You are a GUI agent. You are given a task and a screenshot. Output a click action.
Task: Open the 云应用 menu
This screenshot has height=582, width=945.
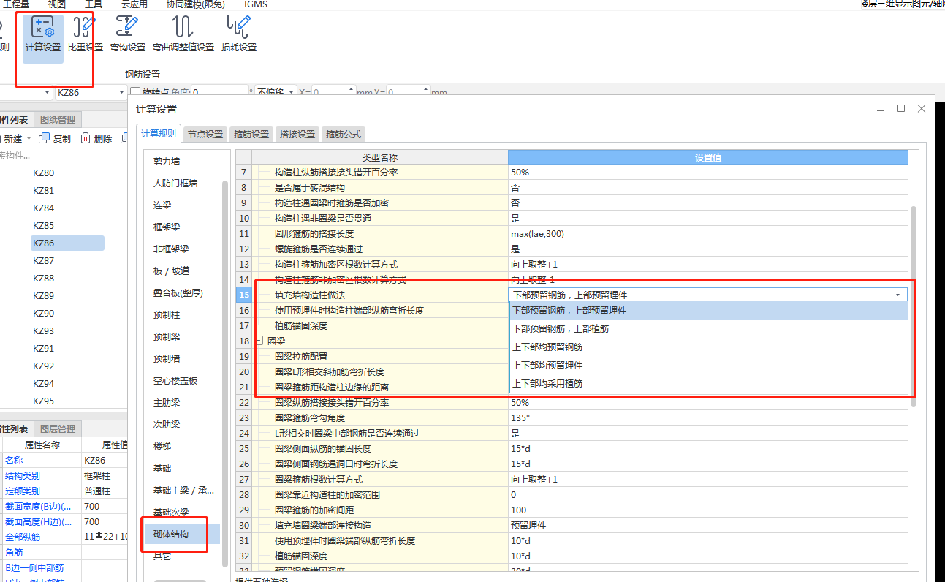coord(134,4)
